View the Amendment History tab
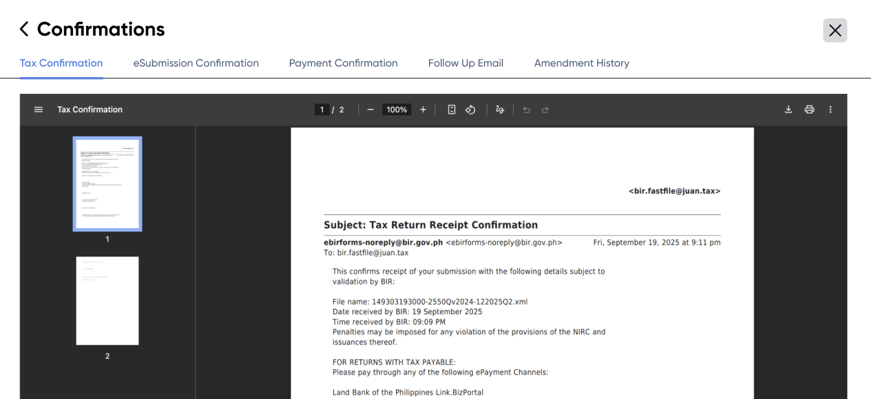 point(582,63)
